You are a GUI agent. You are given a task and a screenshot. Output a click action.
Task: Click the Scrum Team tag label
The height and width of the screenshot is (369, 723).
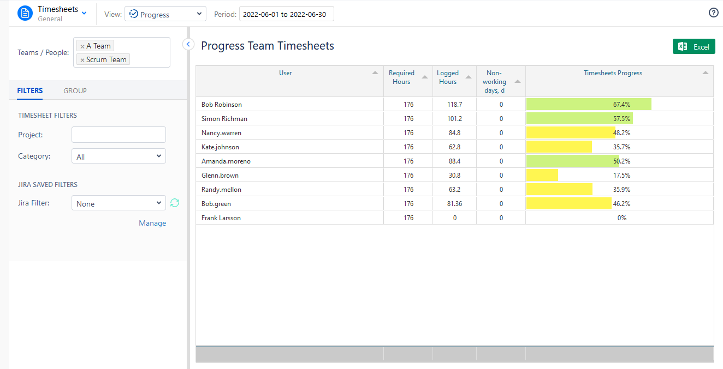pos(106,60)
